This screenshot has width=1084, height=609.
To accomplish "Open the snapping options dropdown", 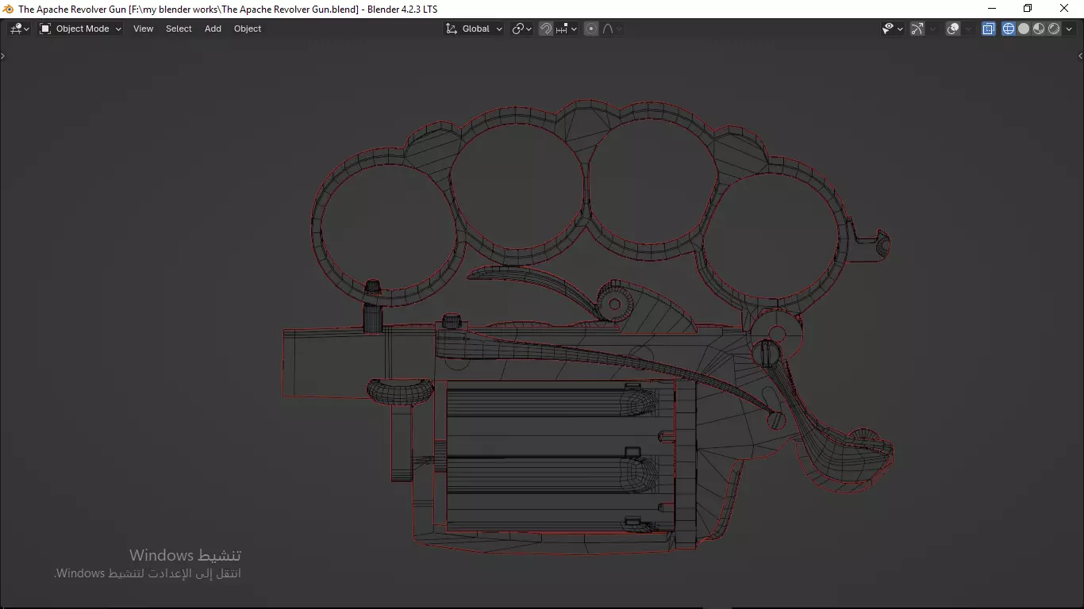I will 567,29.
